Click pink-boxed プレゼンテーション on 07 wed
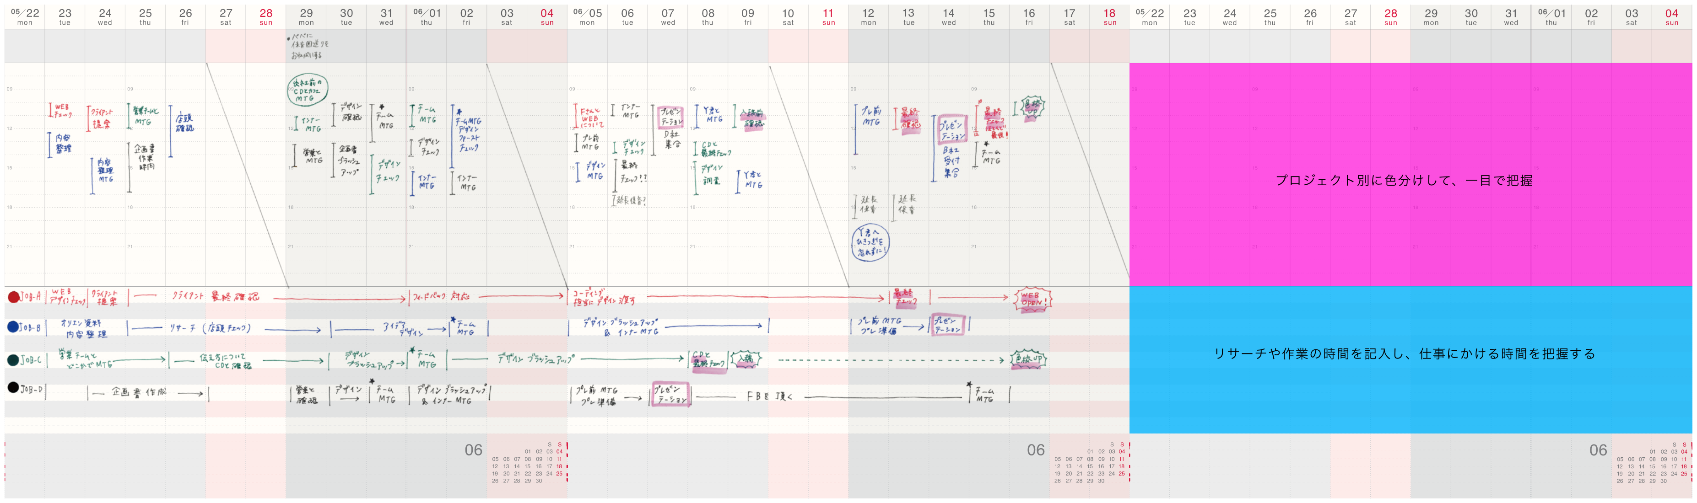This screenshot has width=1697, height=503. click(670, 117)
